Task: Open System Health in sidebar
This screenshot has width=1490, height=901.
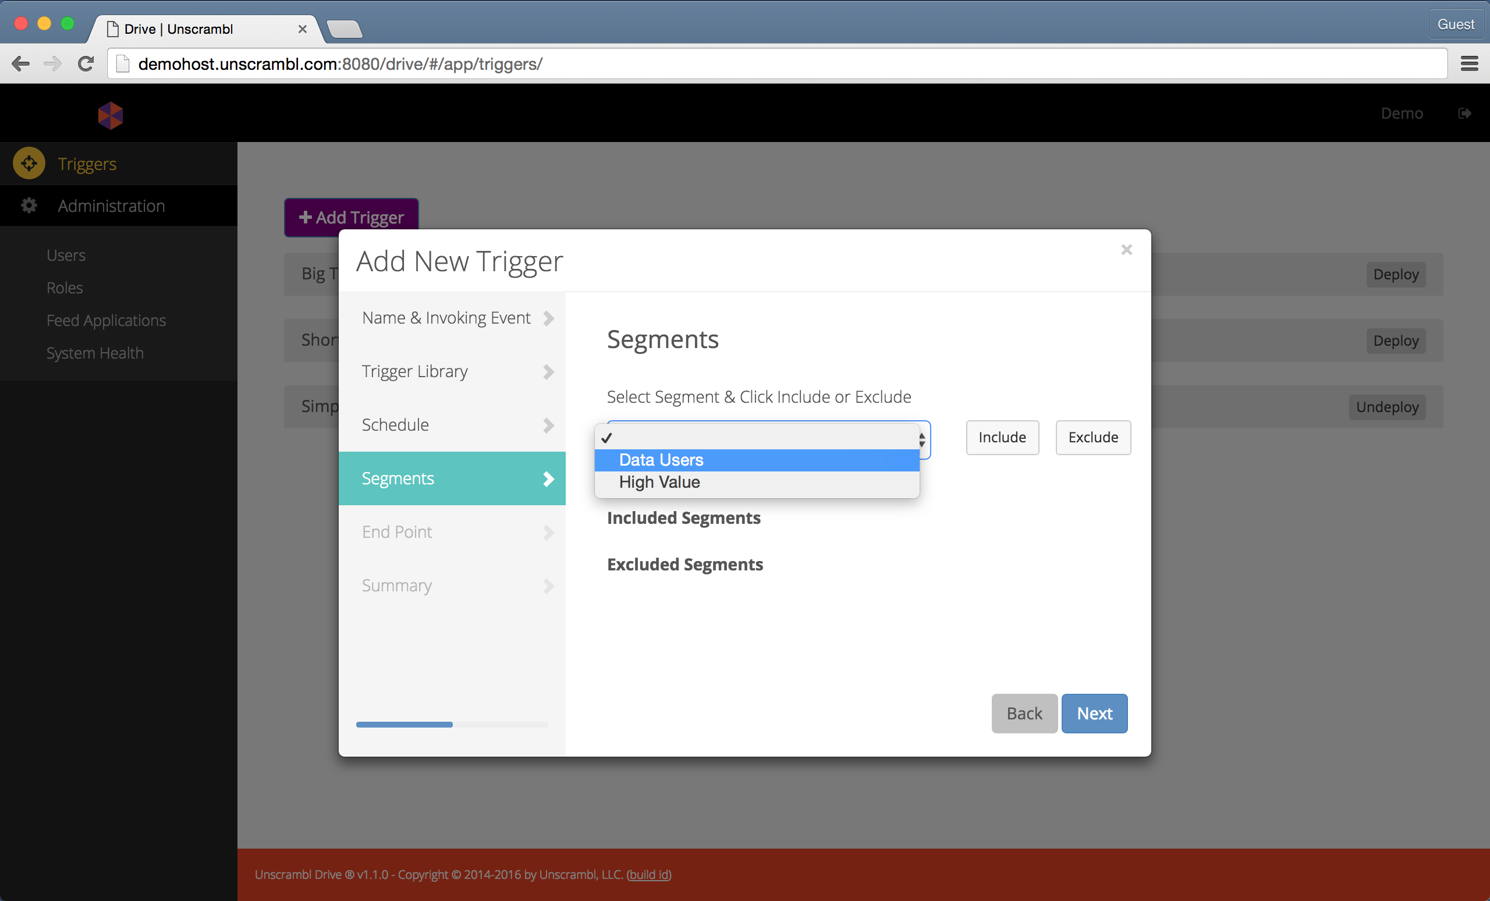Action: pyautogui.click(x=95, y=353)
